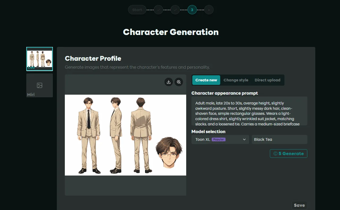Switch to the Create new tab

click(206, 80)
